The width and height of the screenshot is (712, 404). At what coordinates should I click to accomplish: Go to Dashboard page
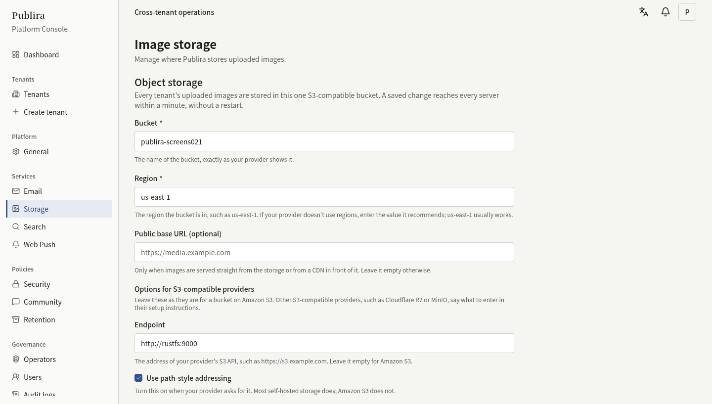pos(59,54)
